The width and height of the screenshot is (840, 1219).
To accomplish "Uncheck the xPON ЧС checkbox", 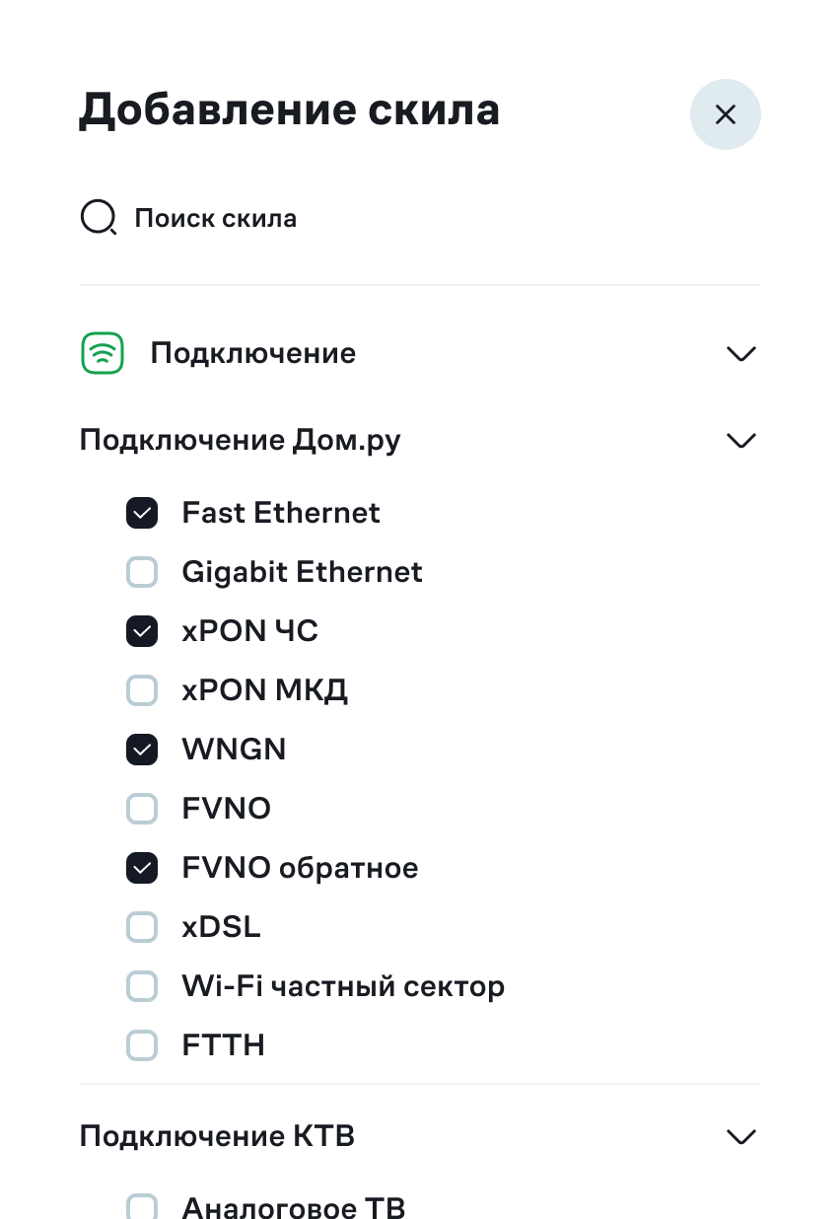I will pyautogui.click(x=142, y=631).
